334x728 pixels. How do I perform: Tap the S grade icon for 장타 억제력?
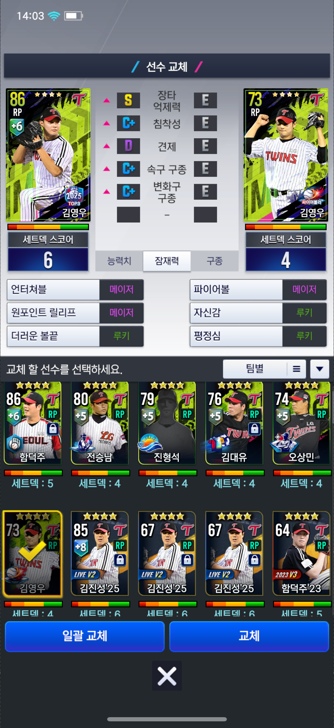point(129,100)
